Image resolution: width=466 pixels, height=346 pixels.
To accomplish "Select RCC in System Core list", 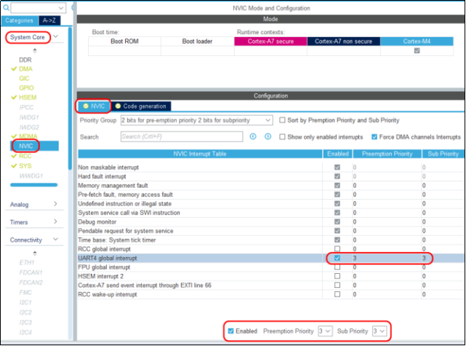I will 25,156.
